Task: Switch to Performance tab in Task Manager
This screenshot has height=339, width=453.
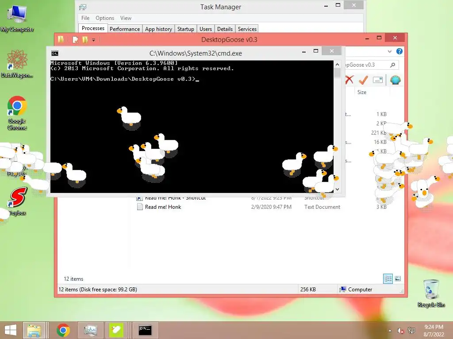Action: pos(125,29)
